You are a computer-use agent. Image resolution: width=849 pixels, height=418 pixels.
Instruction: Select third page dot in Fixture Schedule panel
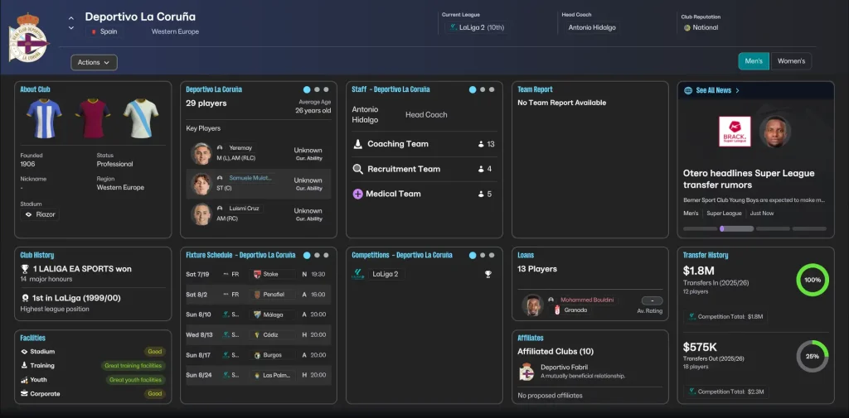(x=327, y=255)
